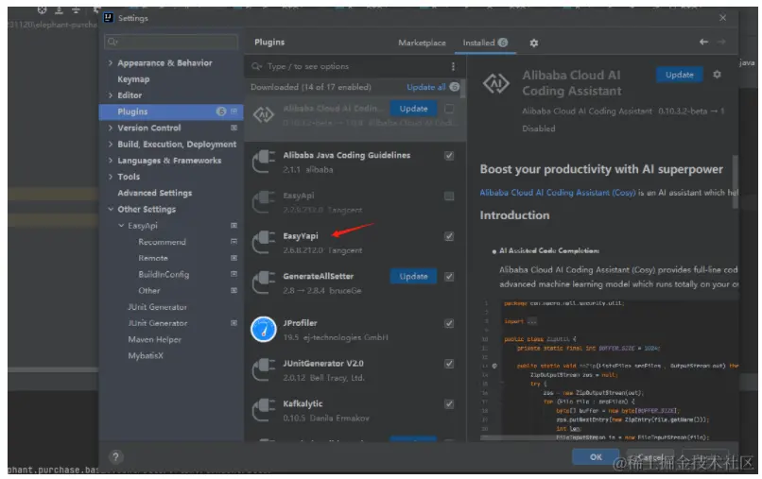This screenshot has height=479, width=762.
Task: Open the Keymap settings page
Action: click(x=133, y=79)
